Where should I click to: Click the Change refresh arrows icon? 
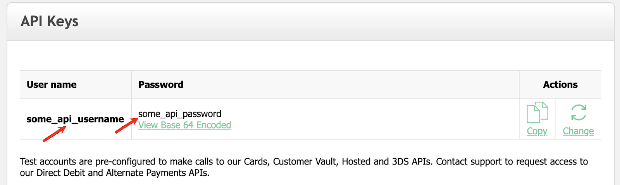[x=579, y=112]
